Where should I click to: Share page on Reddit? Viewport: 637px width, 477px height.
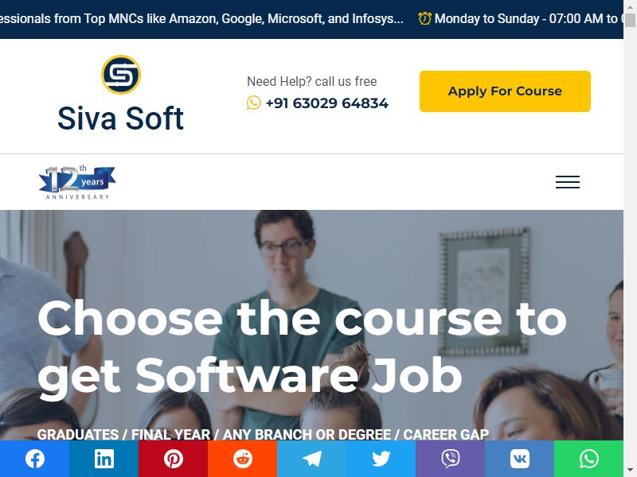click(x=243, y=459)
